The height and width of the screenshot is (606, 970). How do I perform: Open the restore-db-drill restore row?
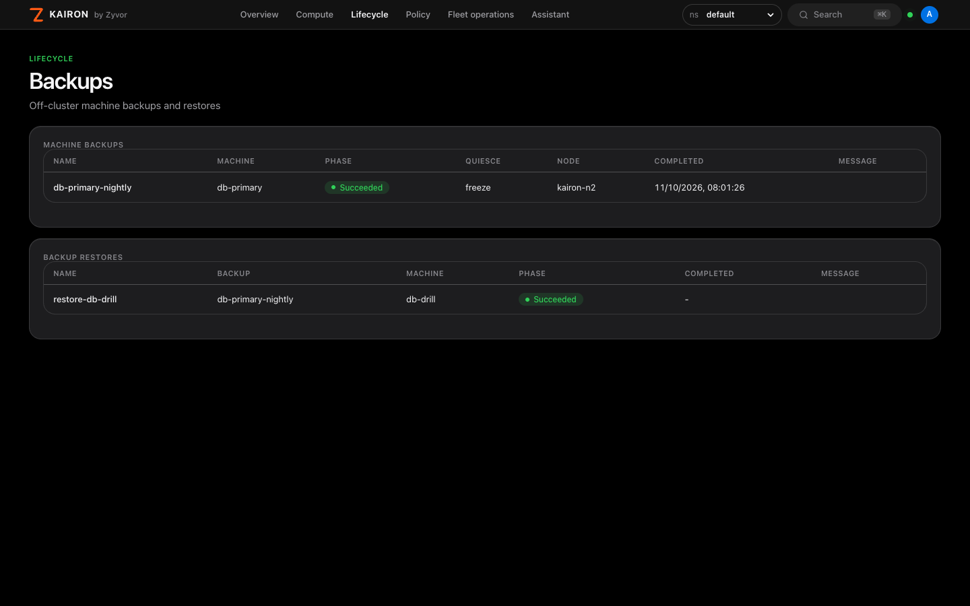click(x=485, y=300)
